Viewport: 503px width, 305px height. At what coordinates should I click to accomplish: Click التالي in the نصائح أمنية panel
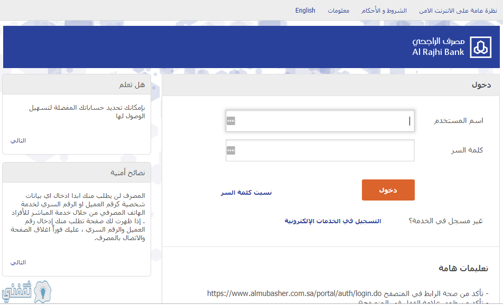coord(18,262)
